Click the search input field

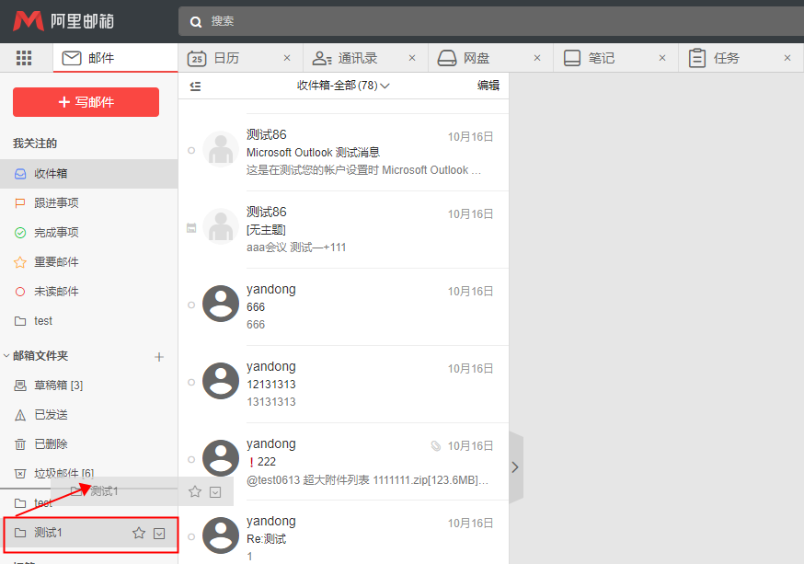[x=460, y=20]
